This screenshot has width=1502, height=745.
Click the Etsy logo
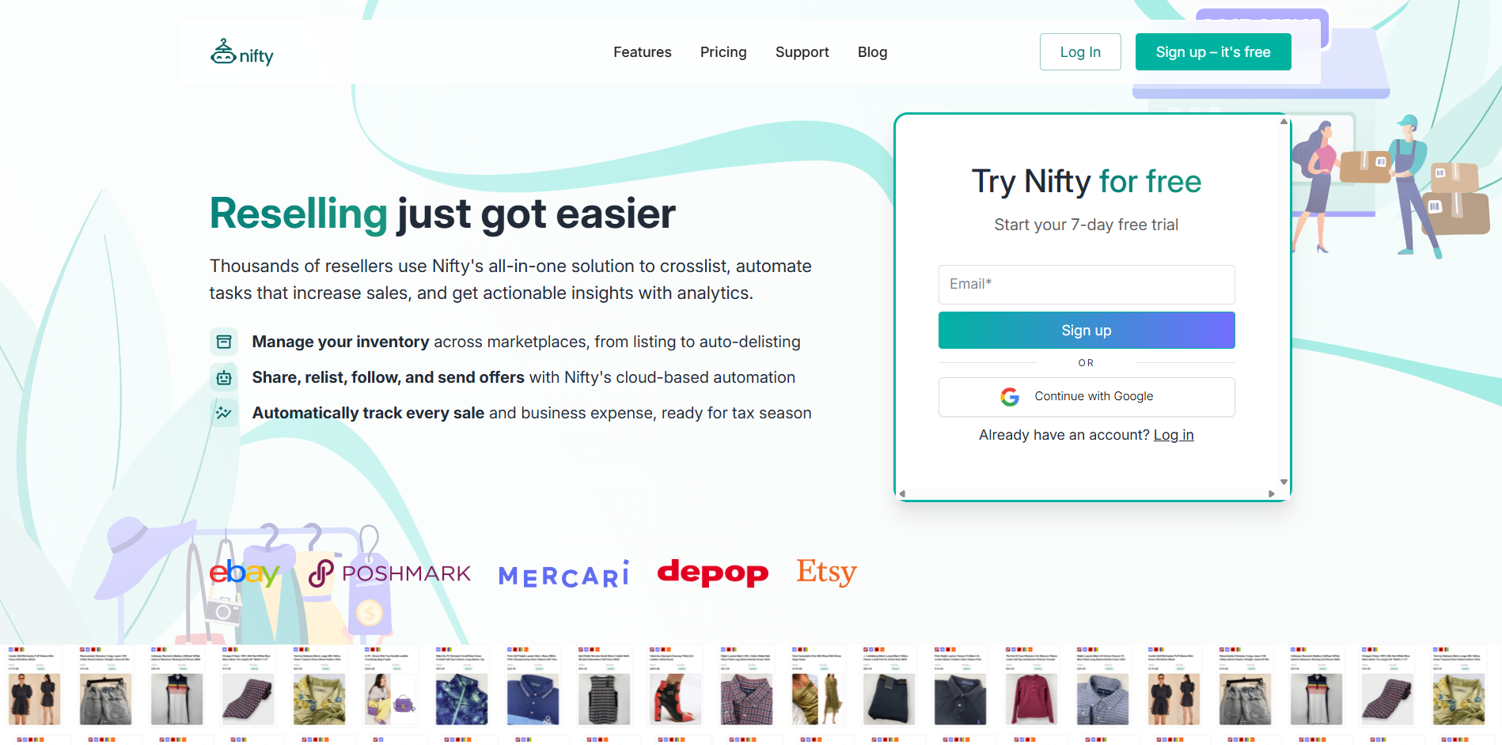coord(826,572)
